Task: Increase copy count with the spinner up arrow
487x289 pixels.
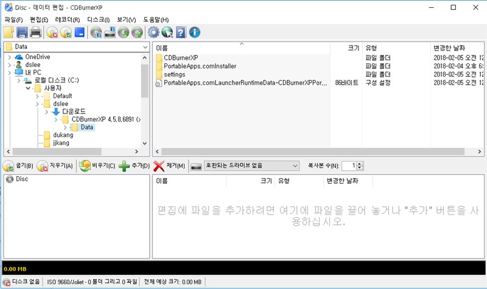Action: click(360, 163)
